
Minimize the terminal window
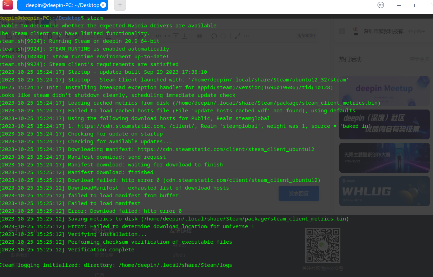(x=399, y=5)
